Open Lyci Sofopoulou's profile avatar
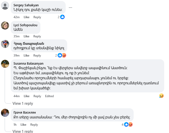 [x=5, y=25]
